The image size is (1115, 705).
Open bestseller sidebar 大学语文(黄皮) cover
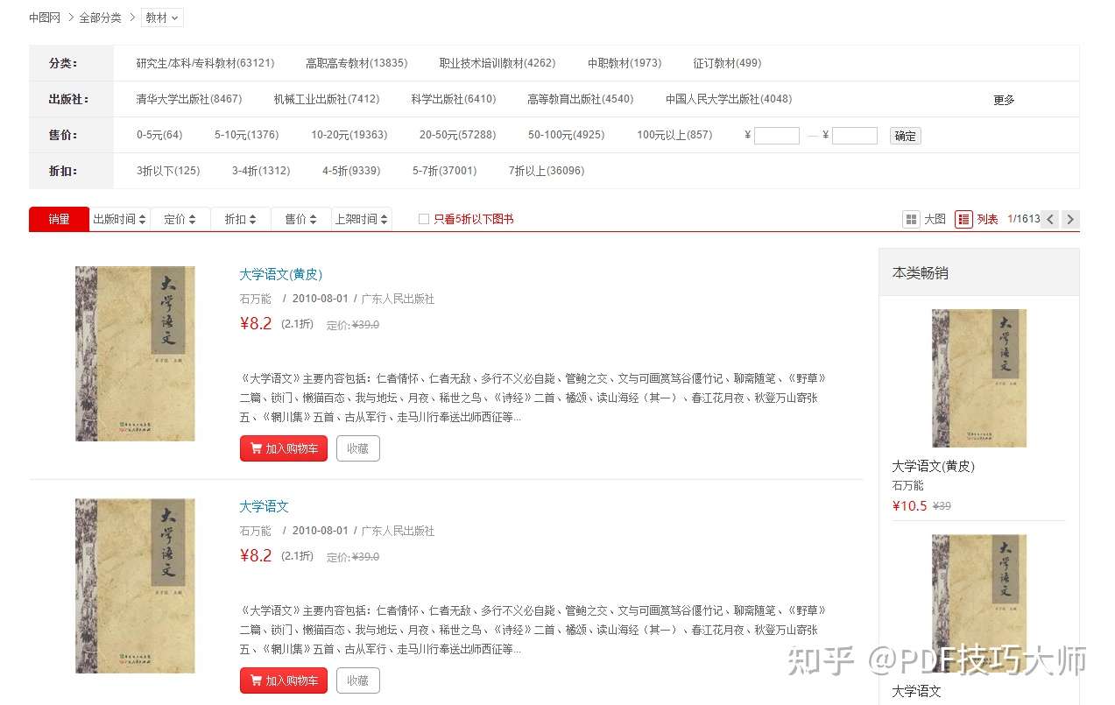(979, 378)
